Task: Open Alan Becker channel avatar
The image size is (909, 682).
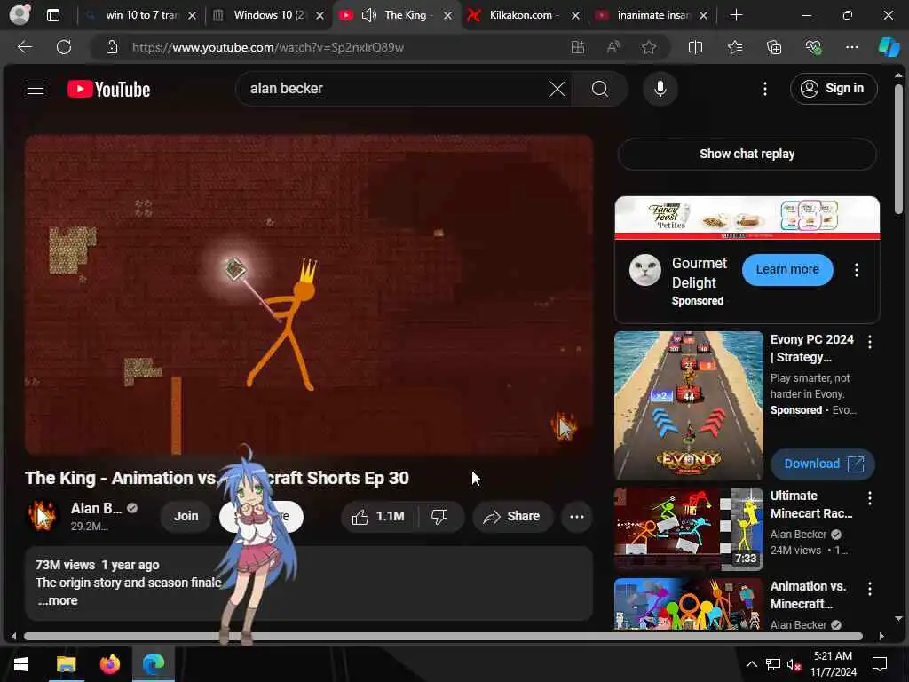Action: [43, 516]
